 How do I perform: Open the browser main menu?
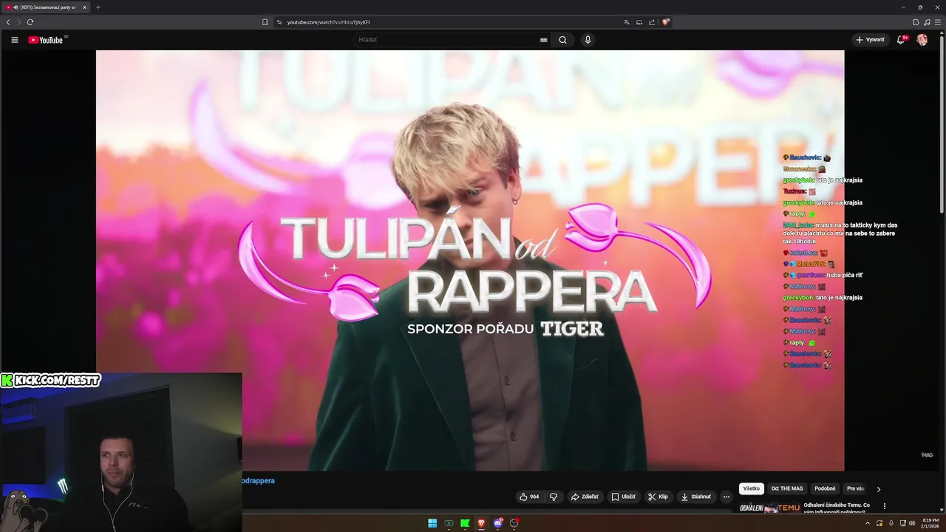point(938,22)
